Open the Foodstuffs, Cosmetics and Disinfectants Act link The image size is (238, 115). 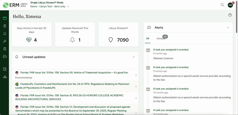coord(72,86)
